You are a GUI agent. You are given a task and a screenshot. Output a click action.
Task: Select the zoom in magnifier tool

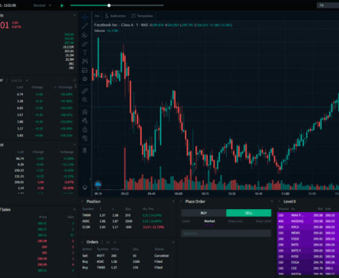(x=85, y=100)
